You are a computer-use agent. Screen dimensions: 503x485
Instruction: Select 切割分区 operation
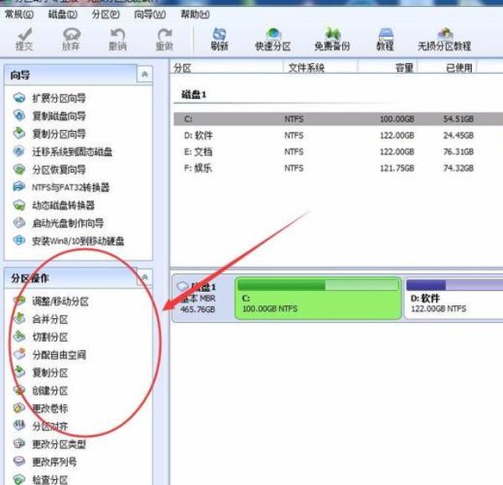[41, 337]
